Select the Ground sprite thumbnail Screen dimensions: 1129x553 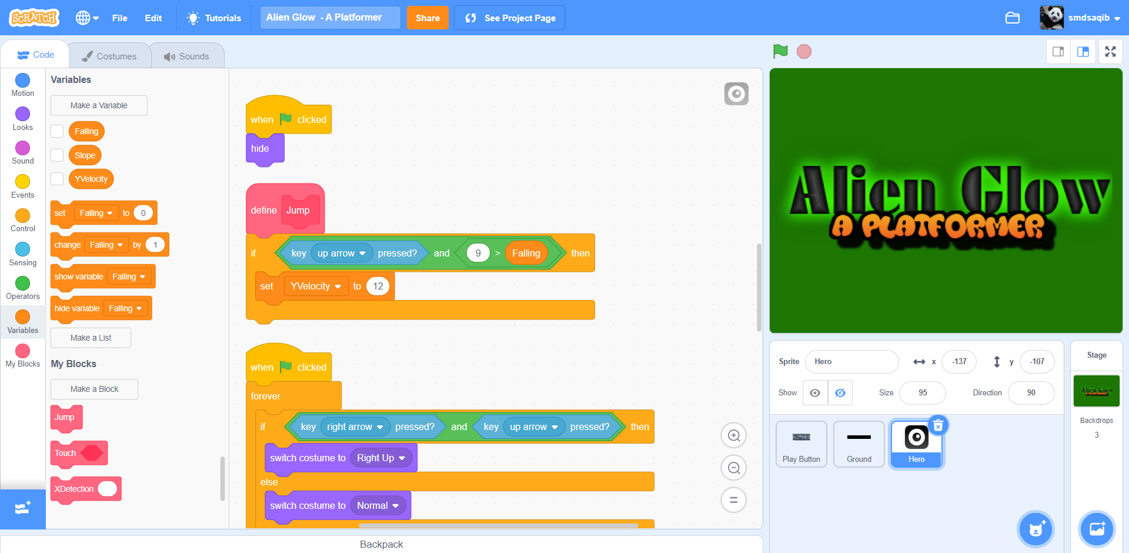click(859, 444)
